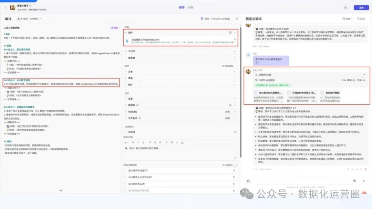This screenshot has width=372, height=209.
Task: Go back using the top-left arrow
Action: (6, 8)
